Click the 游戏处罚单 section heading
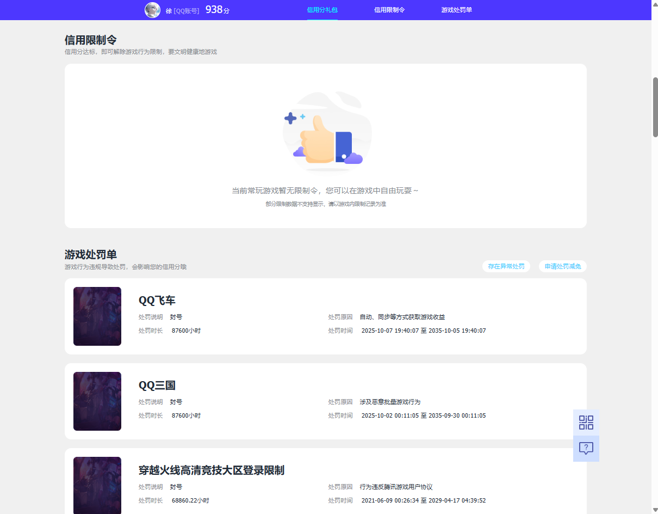The height and width of the screenshot is (514, 658). (91, 255)
